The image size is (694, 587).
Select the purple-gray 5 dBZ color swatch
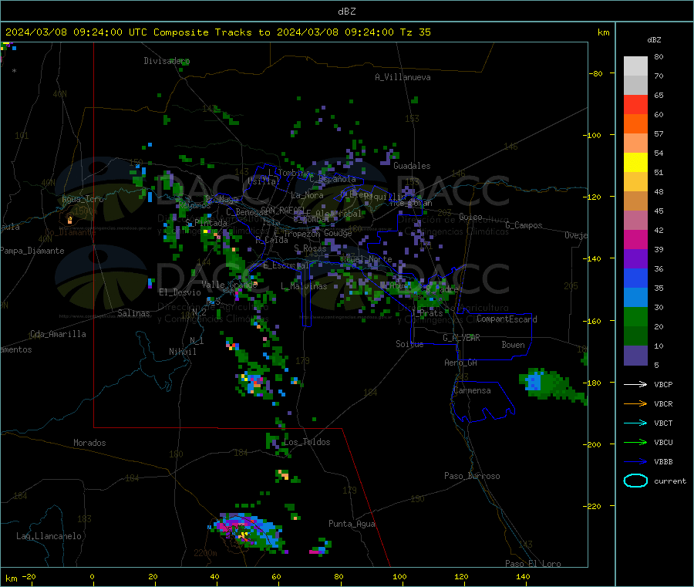[x=635, y=356]
